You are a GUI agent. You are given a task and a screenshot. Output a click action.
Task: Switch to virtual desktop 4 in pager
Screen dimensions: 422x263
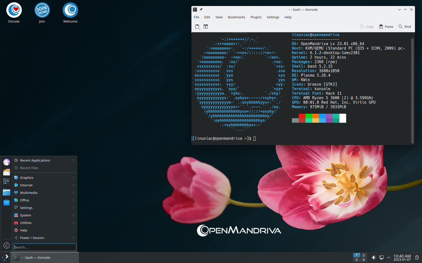pos(363,260)
